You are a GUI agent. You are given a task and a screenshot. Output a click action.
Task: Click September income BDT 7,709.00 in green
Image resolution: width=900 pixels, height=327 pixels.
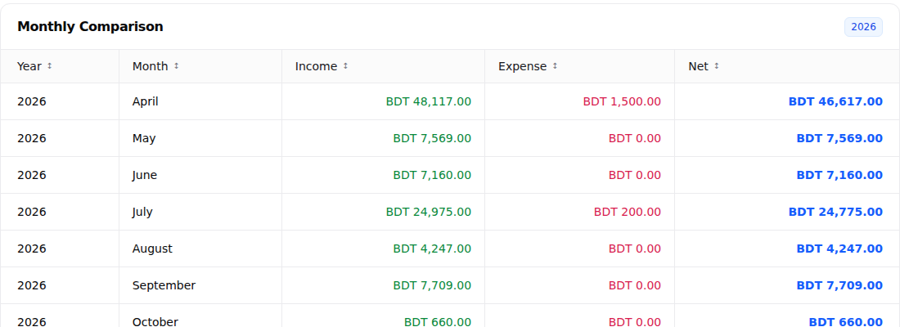tap(432, 285)
